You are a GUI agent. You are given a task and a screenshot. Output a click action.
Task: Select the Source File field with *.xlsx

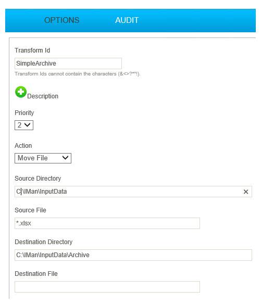(107, 223)
